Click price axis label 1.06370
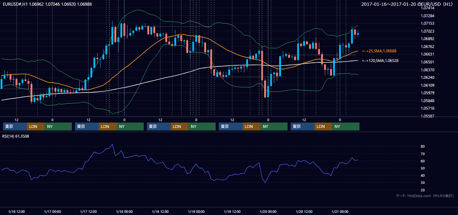 (x=428, y=70)
